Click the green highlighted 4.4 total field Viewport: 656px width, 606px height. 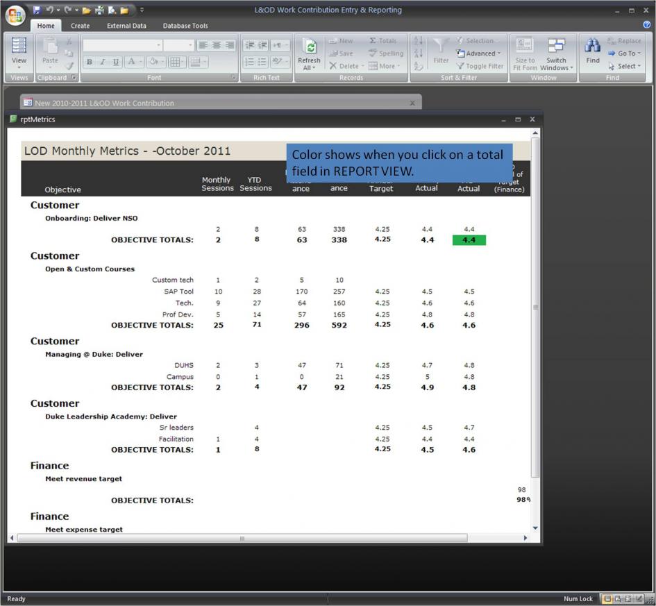click(x=469, y=240)
